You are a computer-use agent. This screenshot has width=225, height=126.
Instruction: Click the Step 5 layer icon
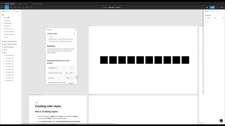[x=2, y=50]
